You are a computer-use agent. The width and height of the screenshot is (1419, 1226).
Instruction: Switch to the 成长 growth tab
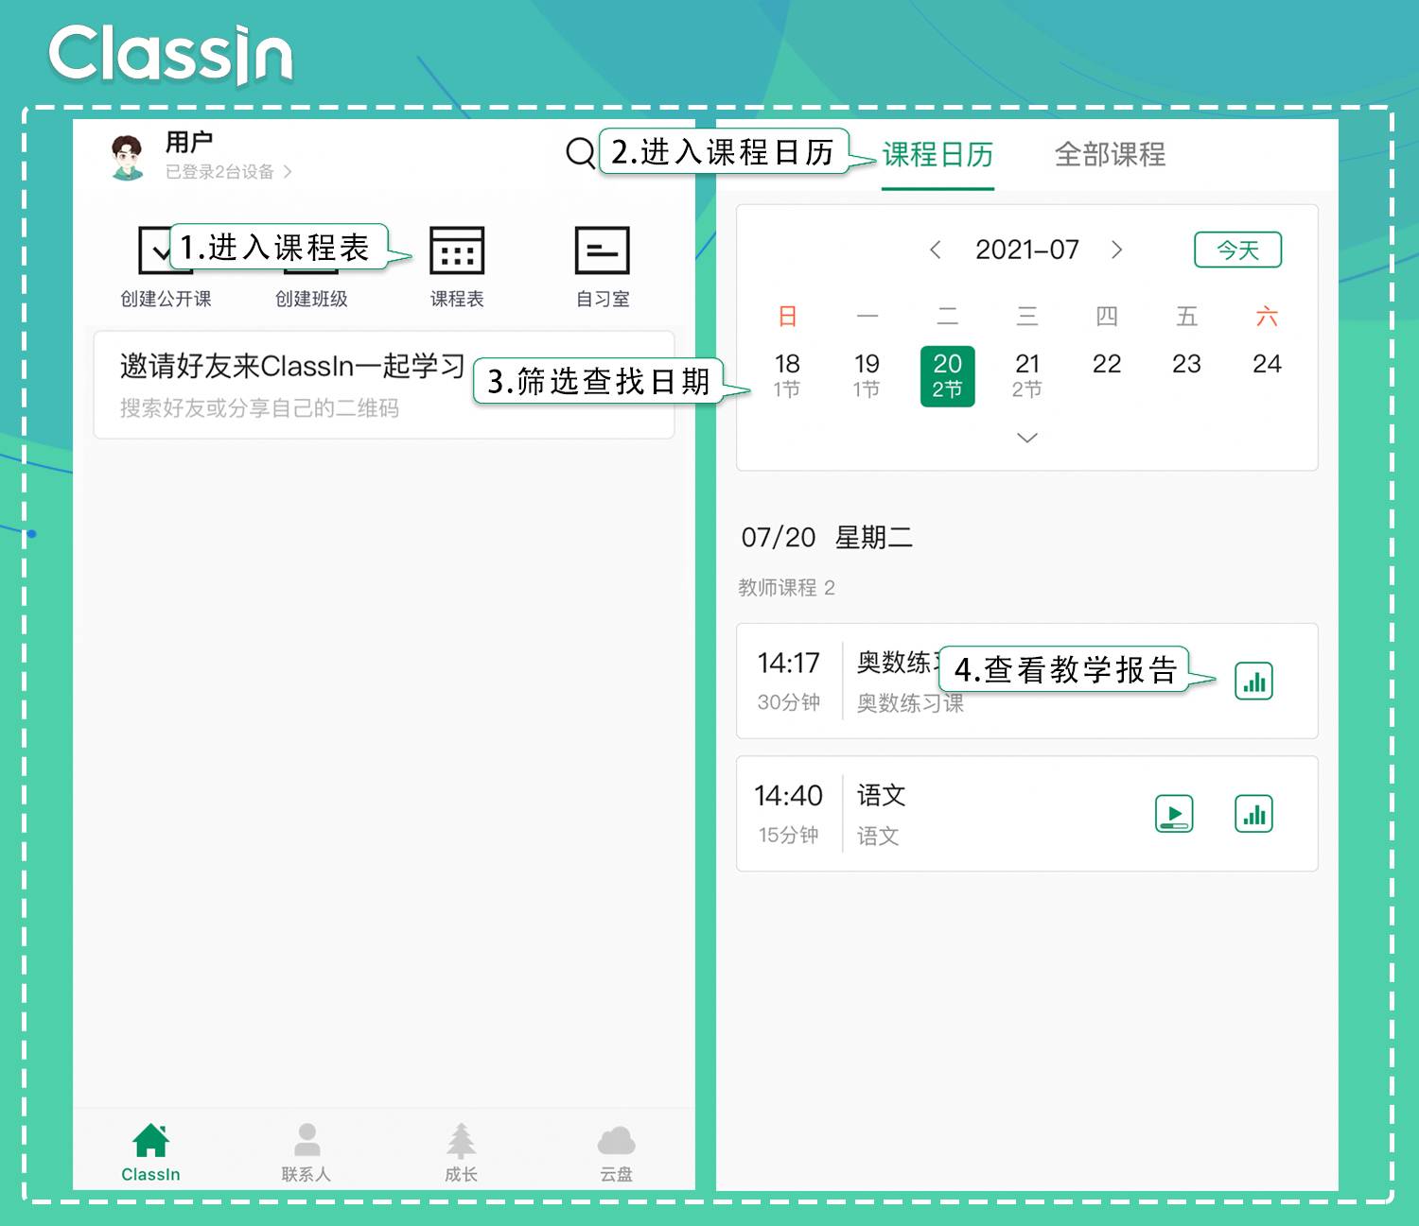(461, 1152)
